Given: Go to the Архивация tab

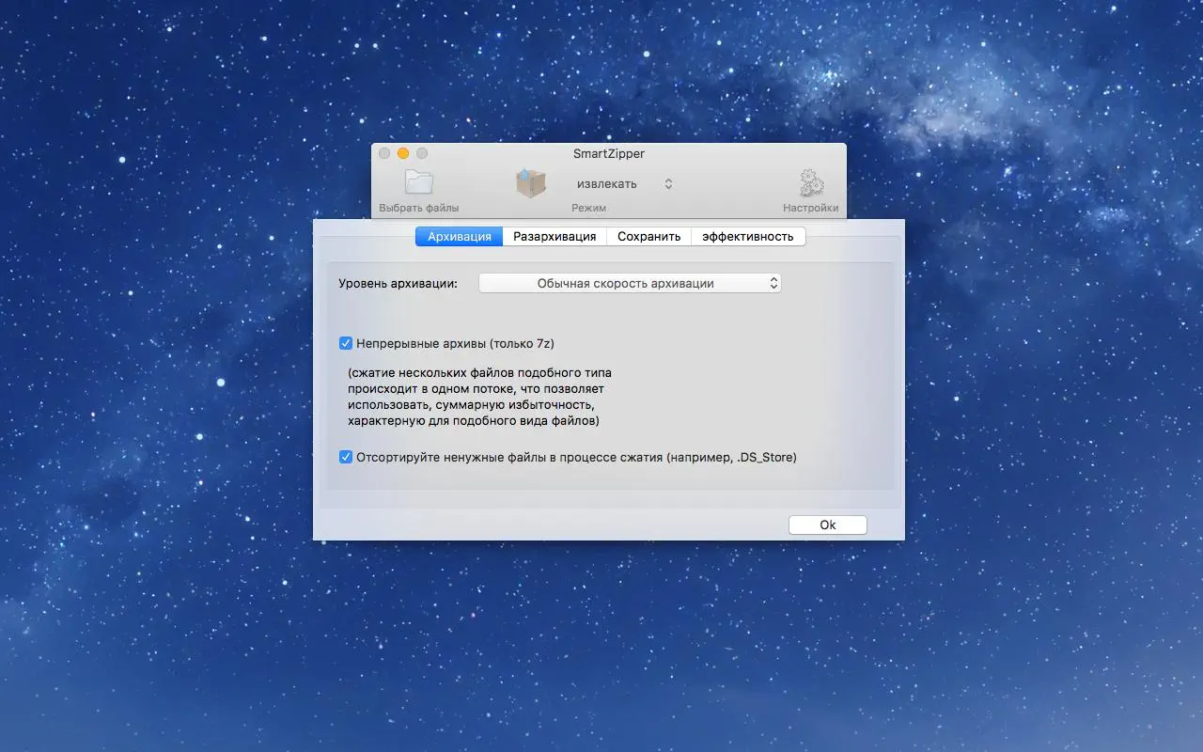Looking at the screenshot, I should (460, 237).
